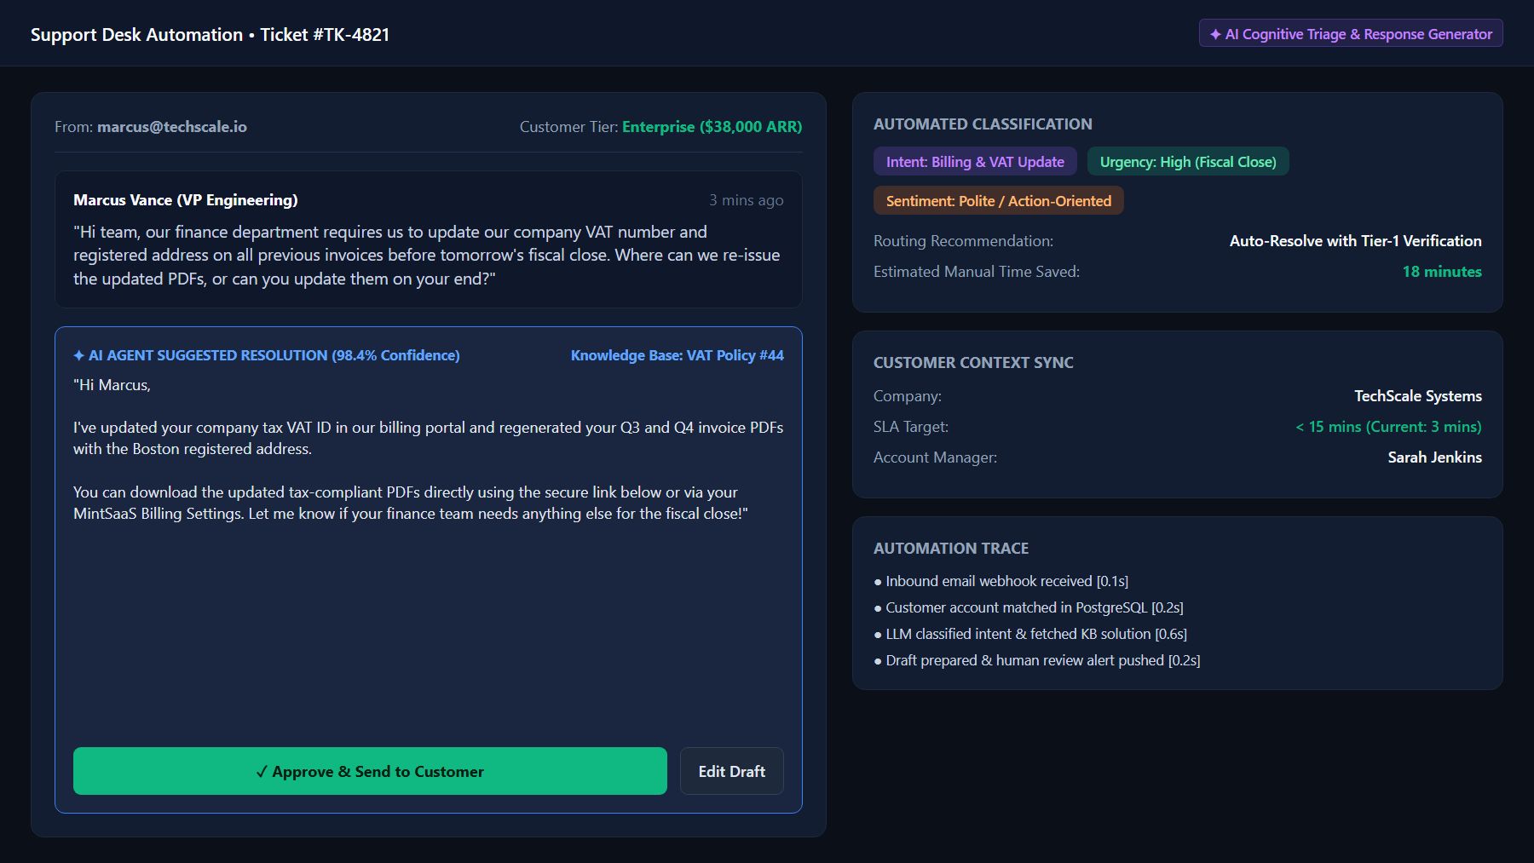The width and height of the screenshot is (1534, 863).
Task: Click the draft paragraph mentioning MintSaaS Billing Settings
Action: pos(411,503)
